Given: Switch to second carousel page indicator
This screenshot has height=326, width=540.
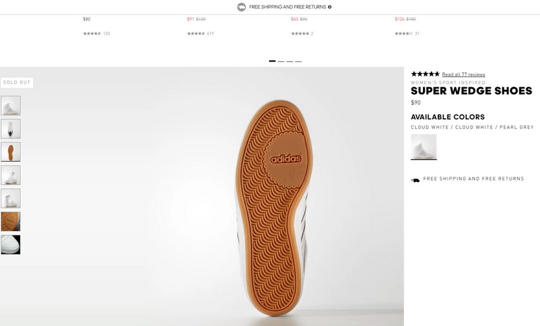Looking at the screenshot, I should point(281,61).
